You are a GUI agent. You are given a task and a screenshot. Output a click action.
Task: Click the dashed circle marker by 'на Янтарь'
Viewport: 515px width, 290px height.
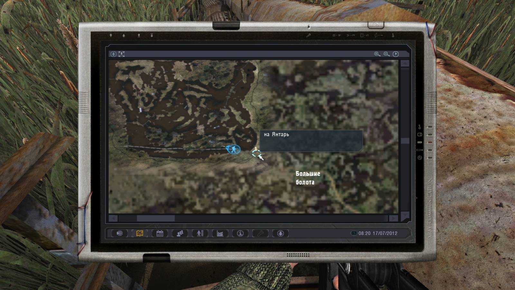(256, 153)
